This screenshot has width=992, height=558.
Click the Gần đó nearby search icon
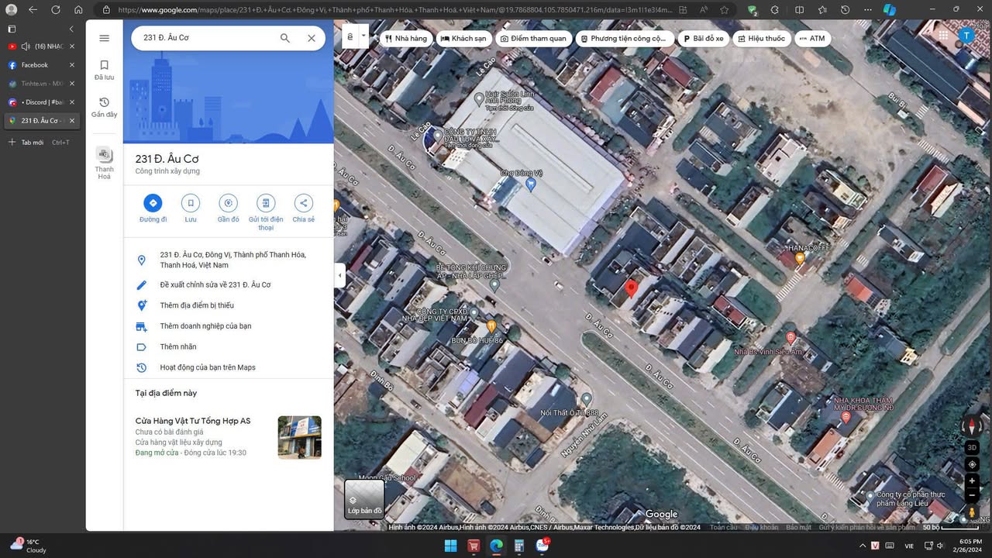(x=228, y=203)
